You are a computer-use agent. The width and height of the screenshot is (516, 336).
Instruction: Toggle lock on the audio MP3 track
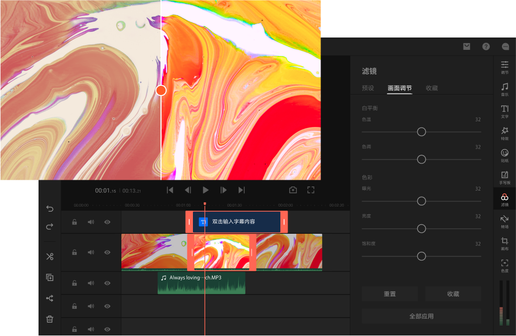pyautogui.click(x=75, y=283)
